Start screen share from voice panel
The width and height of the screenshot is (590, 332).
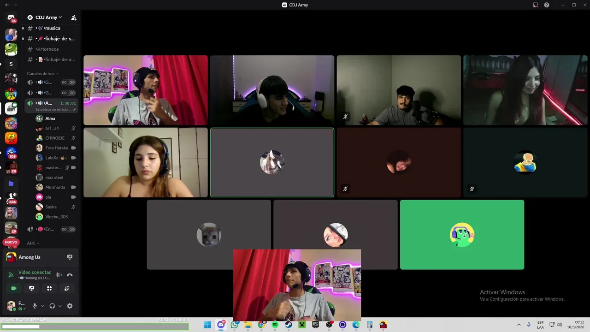[x=31, y=288]
